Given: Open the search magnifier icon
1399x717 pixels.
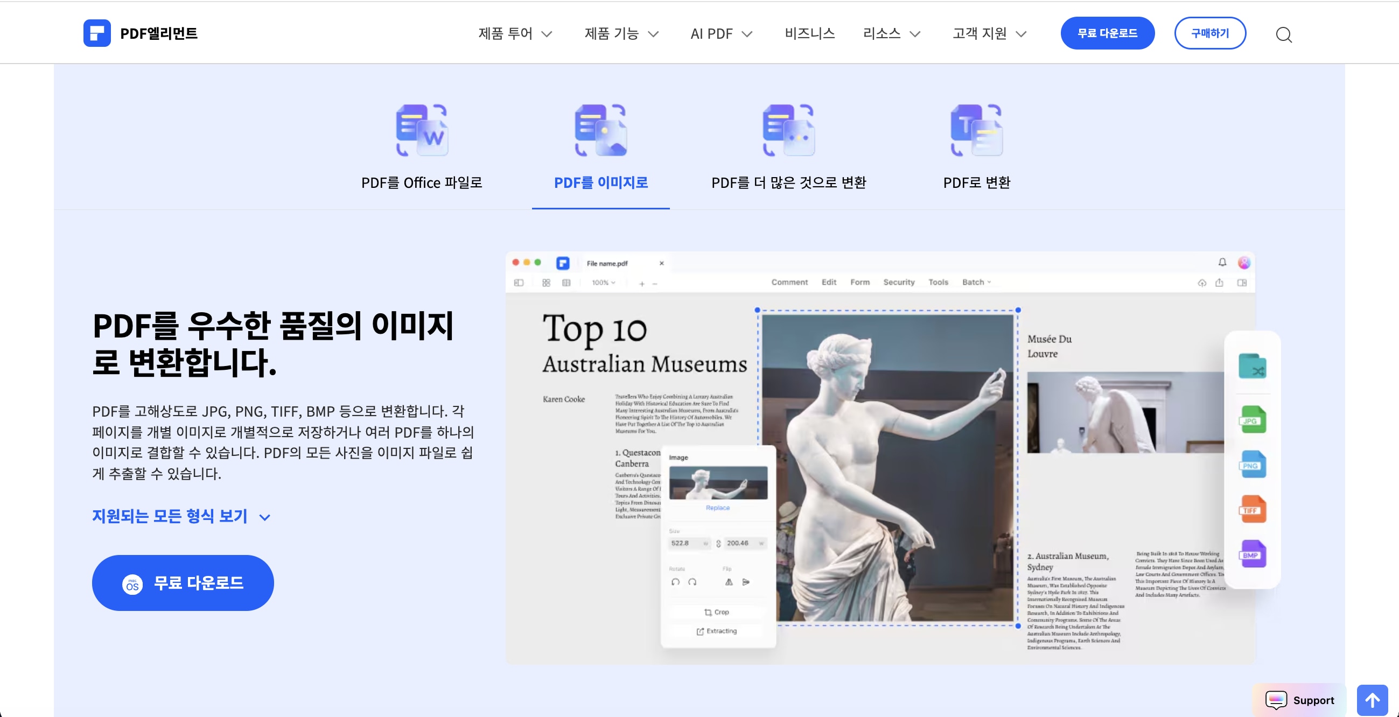Looking at the screenshot, I should tap(1284, 34).
